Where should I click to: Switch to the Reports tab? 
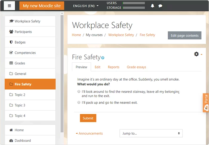pyautogui.click(x=113, y=67)
